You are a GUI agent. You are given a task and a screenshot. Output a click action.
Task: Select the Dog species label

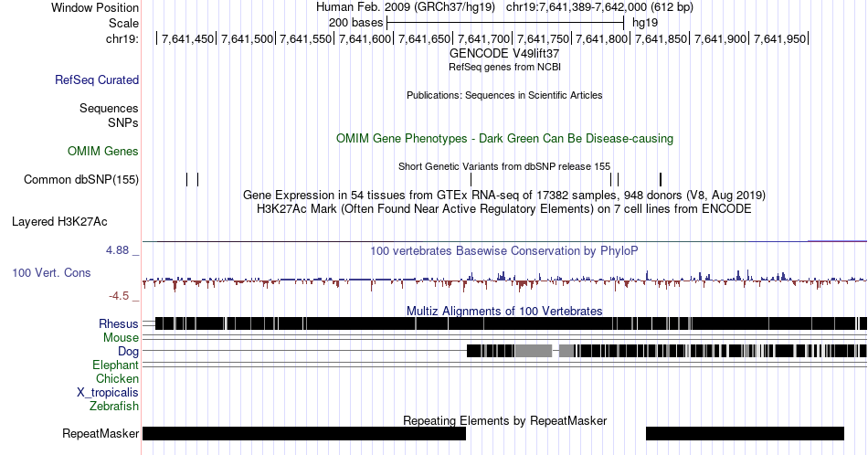[x=129, y=352]
